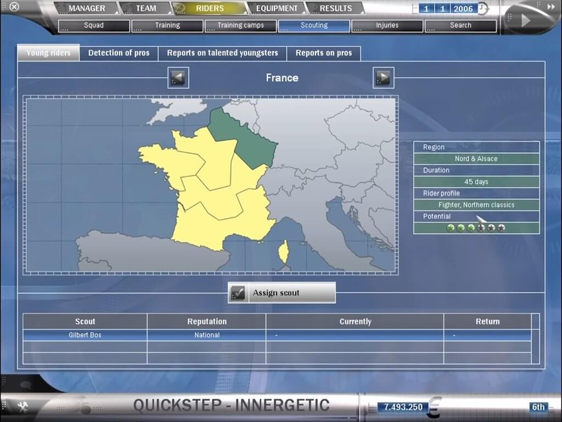The image size is (562, 422).
Task: Go to the Squad submenu
Action: click(94, 25)
